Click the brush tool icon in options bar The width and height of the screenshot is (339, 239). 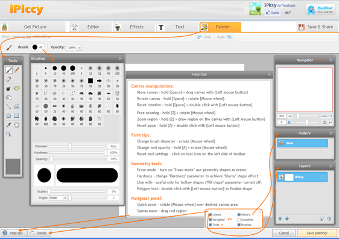8,47
